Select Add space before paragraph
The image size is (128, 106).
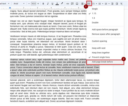pyautogui.click(x=105, y=30)
